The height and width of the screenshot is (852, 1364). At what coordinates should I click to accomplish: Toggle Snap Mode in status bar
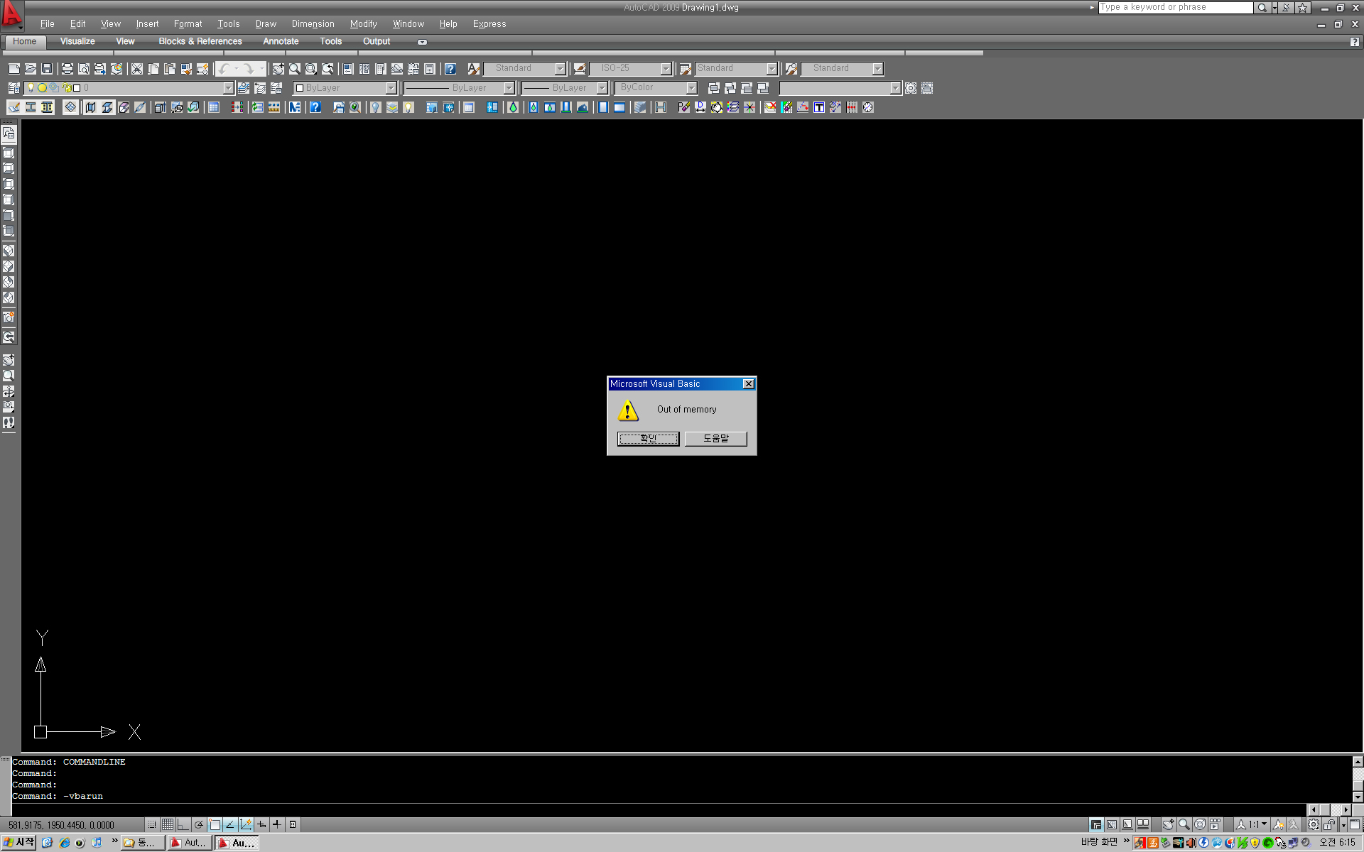tap(152, 824)
